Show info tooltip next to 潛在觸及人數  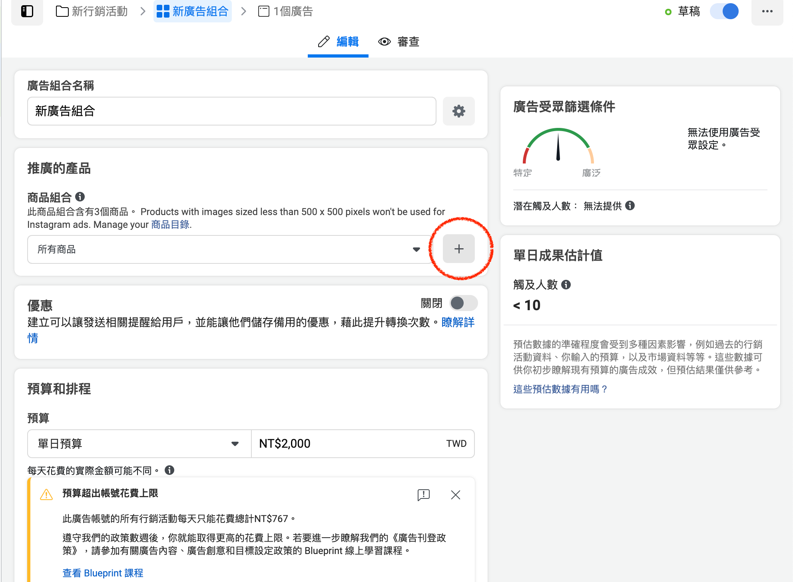(631, 206)
